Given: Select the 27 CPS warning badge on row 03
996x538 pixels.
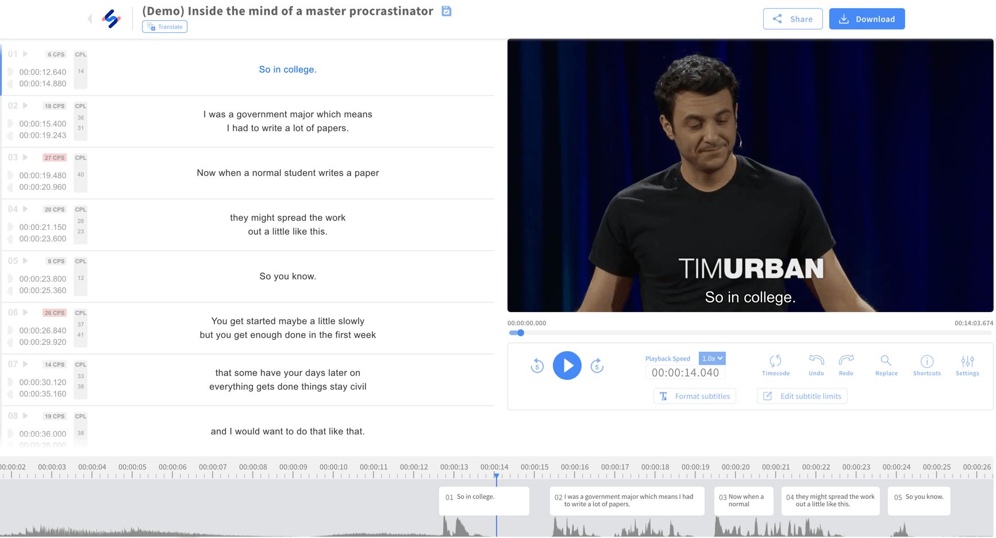Looking at the screenshot, I should coord(55,157).
